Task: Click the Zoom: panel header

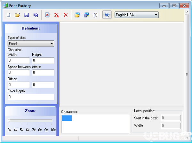Action: (x=30, y=111)
